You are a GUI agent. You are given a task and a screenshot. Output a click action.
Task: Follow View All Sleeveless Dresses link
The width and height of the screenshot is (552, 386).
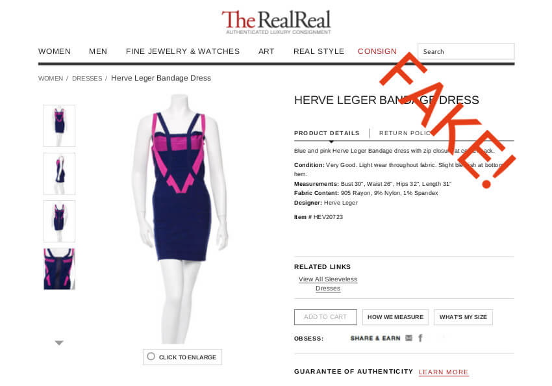point(328,283)
